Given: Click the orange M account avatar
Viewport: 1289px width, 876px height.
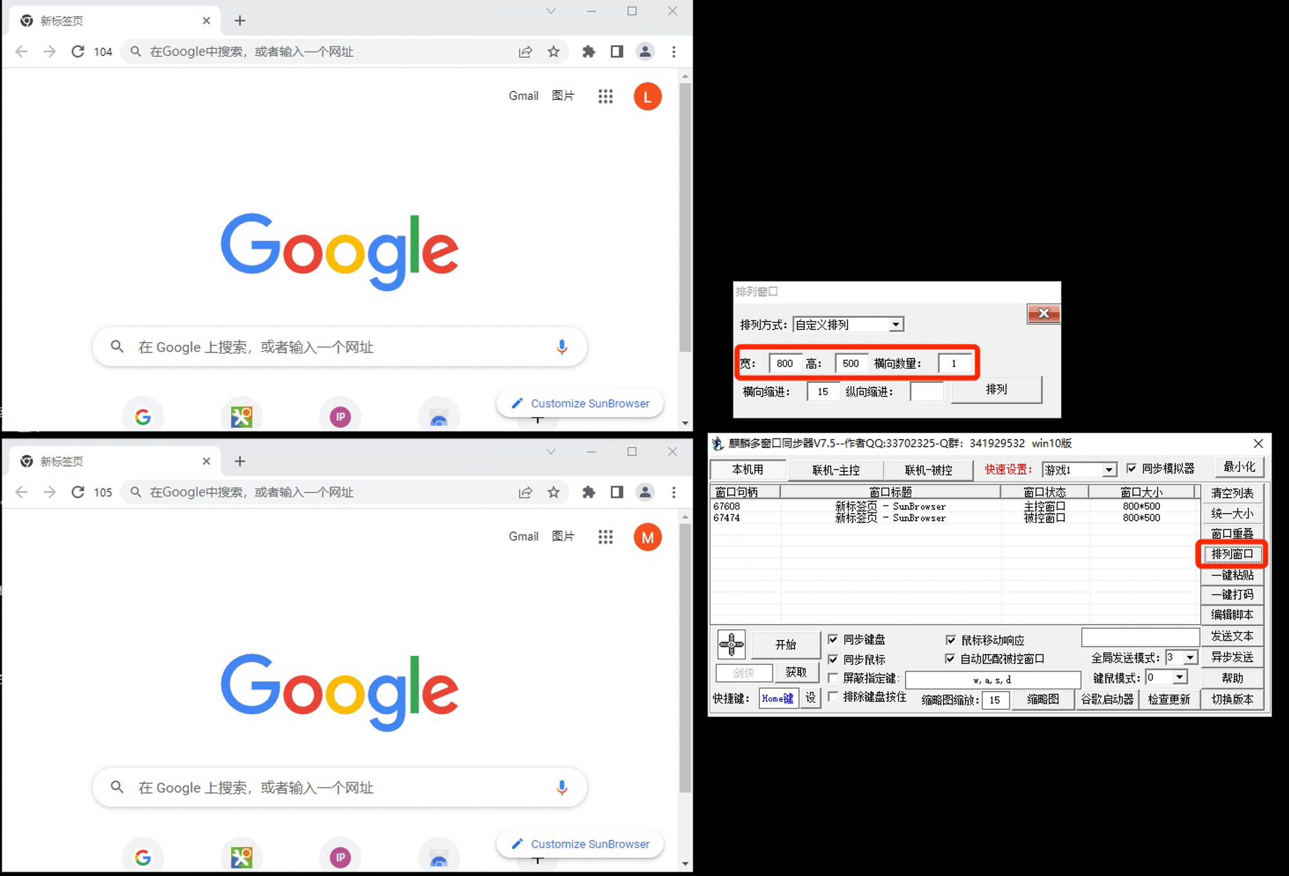Looking at the screenshot, I should (648, 537).
